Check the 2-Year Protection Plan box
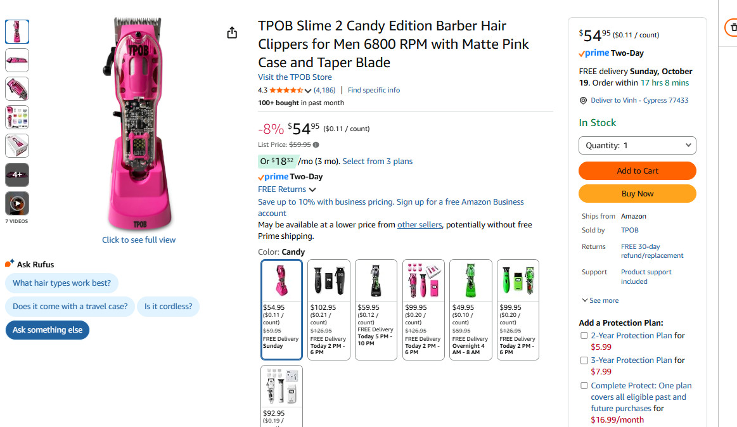The width and height of the screenshot is (737, 427). [584, 336]
